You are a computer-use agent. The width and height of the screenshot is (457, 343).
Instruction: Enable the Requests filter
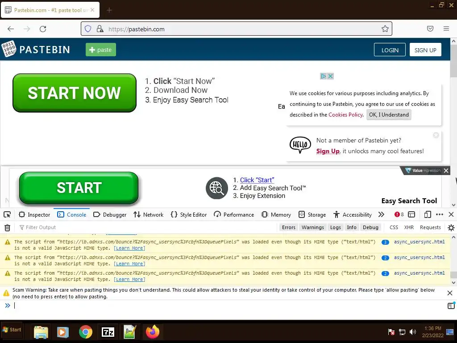(430, 227)
